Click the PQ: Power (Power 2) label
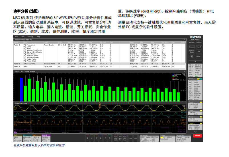This screenshot has width=229, height=157. click(x=23, y=122)
